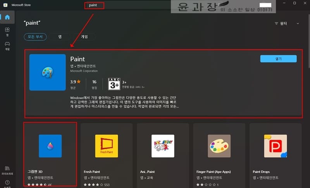The image size is (310, 188).
Task: Open the Ani_Paint app icon
Action: pos(163,146)
